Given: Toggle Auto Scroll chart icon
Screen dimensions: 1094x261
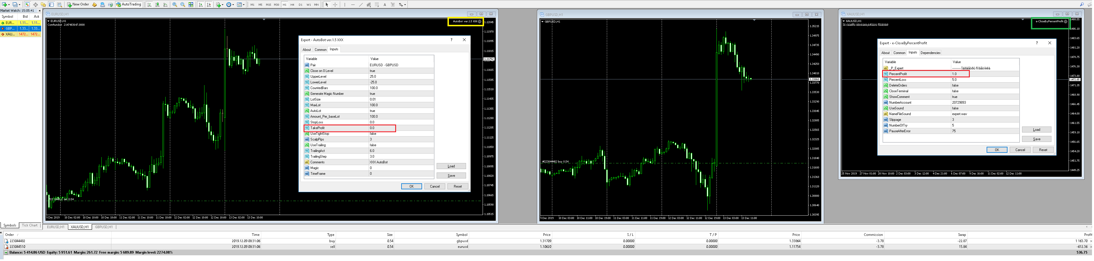Looking at the screenshot, I should coord(201,5).
